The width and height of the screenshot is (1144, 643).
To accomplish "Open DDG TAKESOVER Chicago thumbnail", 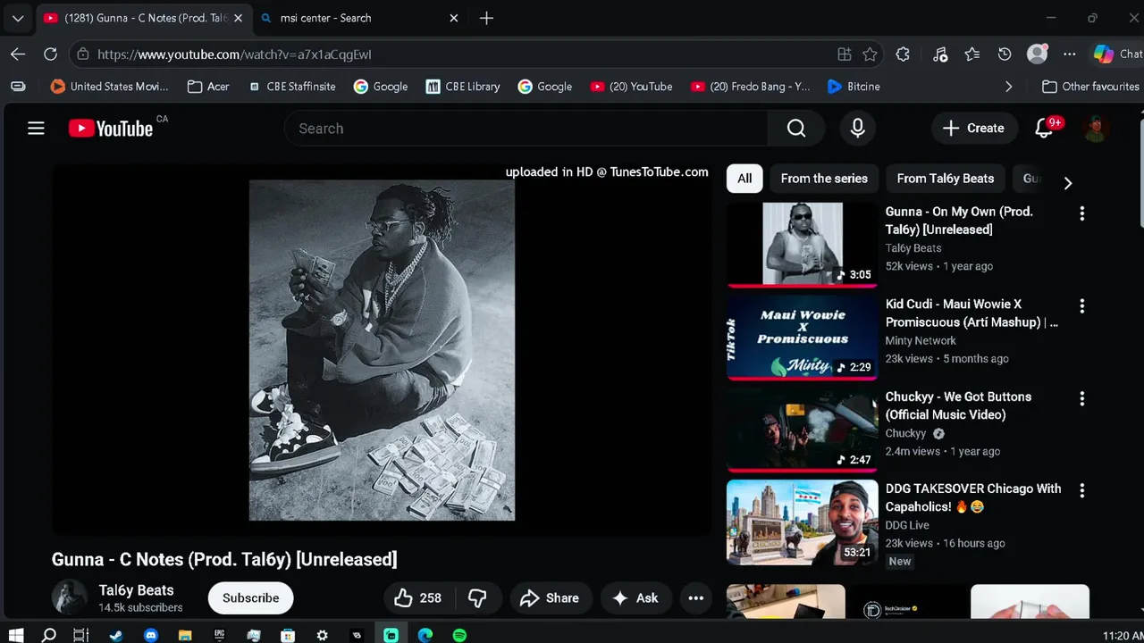I will (802, 522).
